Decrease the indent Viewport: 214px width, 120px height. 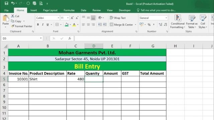point(100,24)
